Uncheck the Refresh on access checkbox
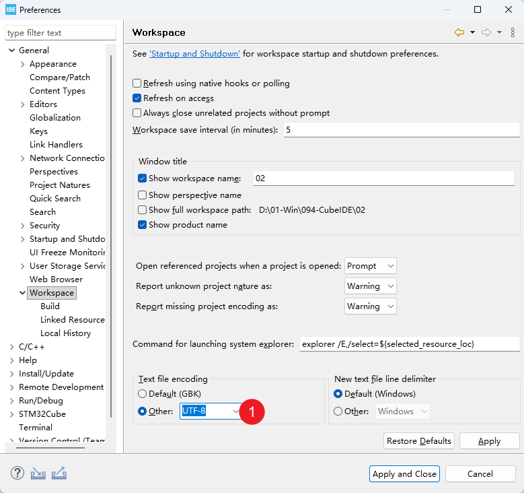Image resolution: width=524 pixels, height=493 pixels. (x=137, y=98)
